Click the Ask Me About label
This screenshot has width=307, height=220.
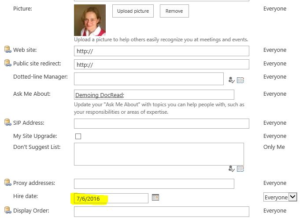(32, 94)
